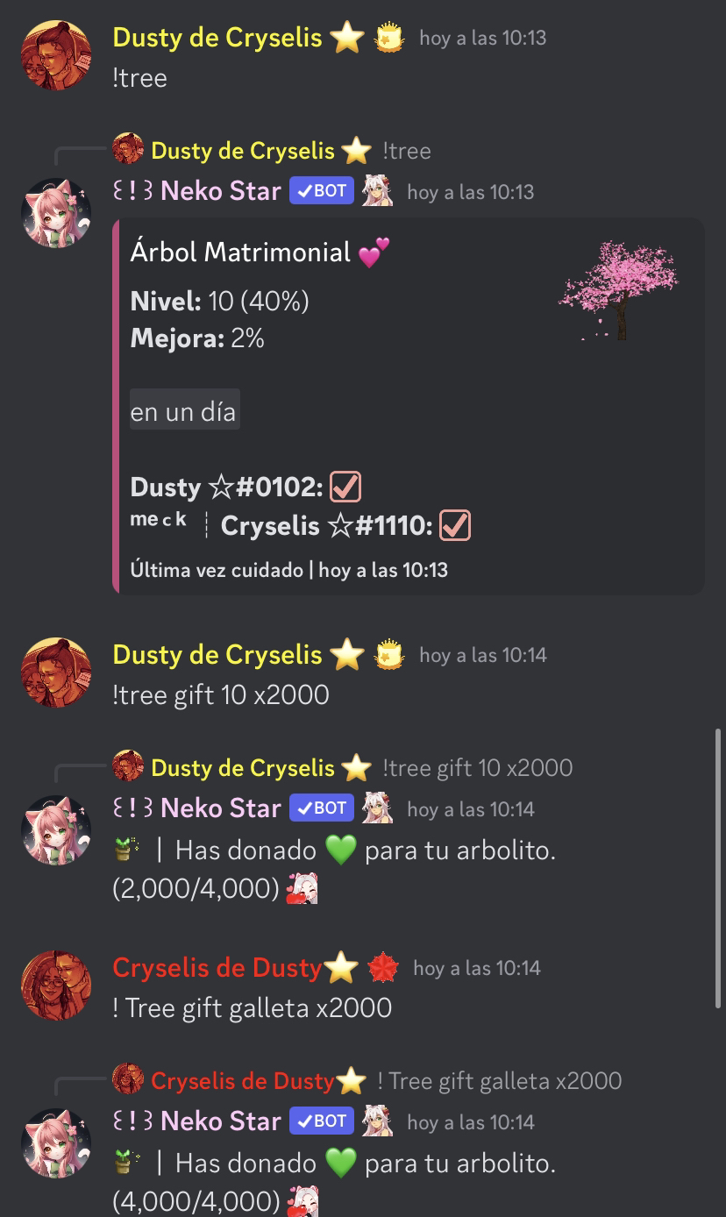Click the anime girl role icon beside the 10:13 BOT badge
The height and width of the screenshot is (1217, 726).
(x=377, y=191)
